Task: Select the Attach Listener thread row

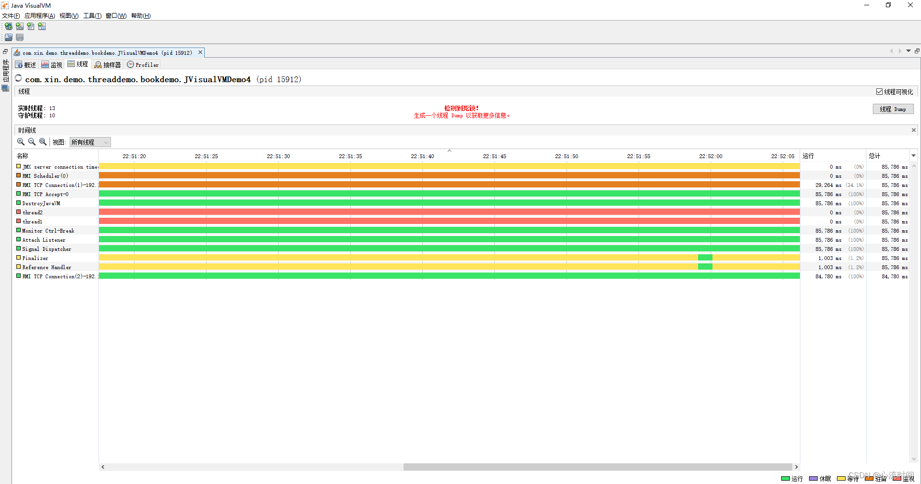Action: click(462, 239)
